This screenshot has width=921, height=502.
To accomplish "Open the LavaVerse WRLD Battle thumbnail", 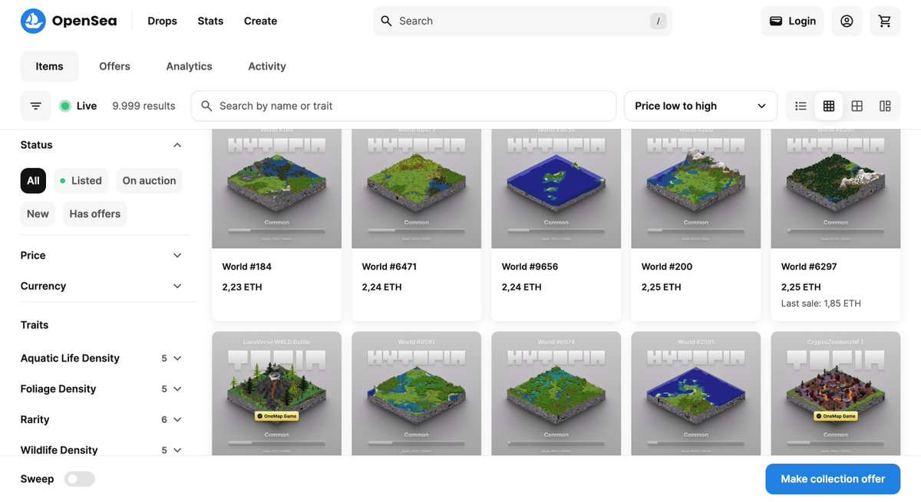I will coord(277,394).
